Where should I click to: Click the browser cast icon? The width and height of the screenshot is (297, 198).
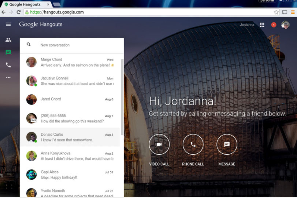pyautogui.click(x=285, y=12)
